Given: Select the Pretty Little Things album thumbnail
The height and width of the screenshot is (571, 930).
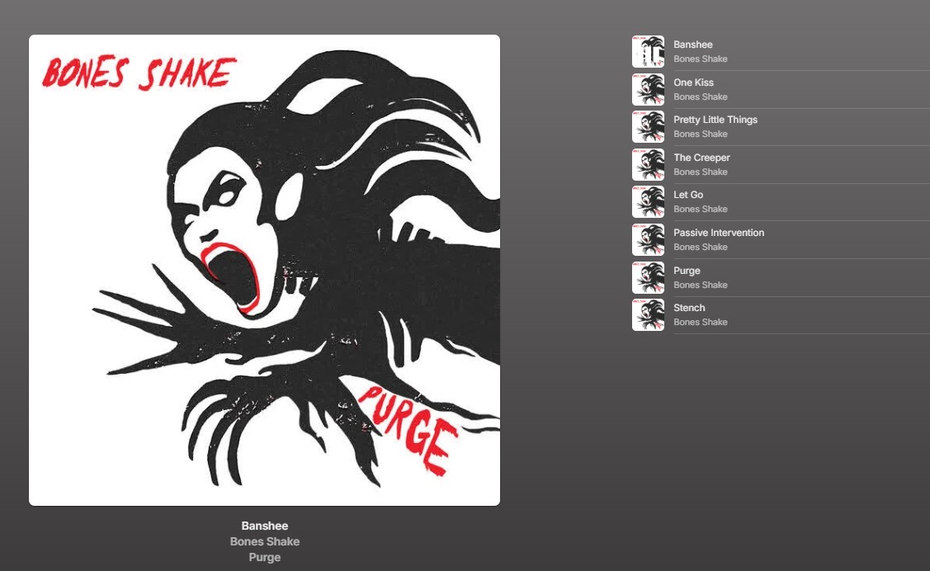Looking at the screenshot, I should click(x=648, y=127).
